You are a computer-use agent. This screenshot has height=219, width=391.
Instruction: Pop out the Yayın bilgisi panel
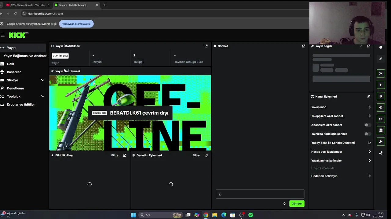tap(368, 46)
